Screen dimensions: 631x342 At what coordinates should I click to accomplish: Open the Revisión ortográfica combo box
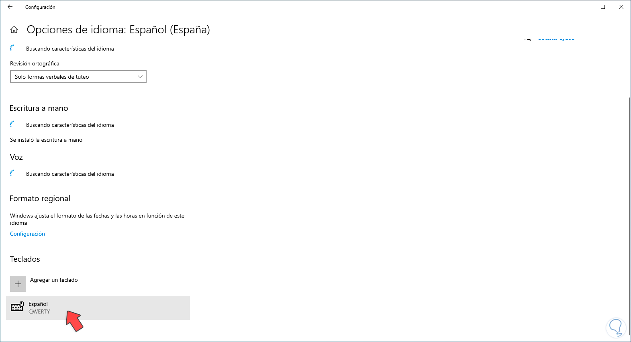(x=78, y=77)
